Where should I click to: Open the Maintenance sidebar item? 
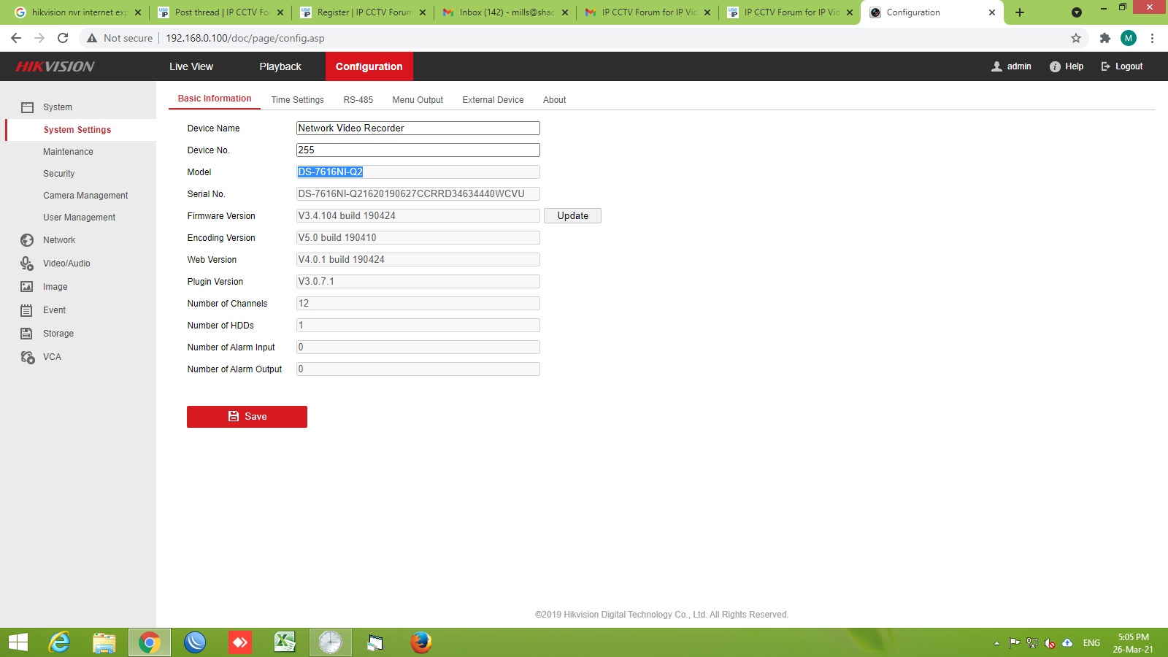(x=68, y=152)
